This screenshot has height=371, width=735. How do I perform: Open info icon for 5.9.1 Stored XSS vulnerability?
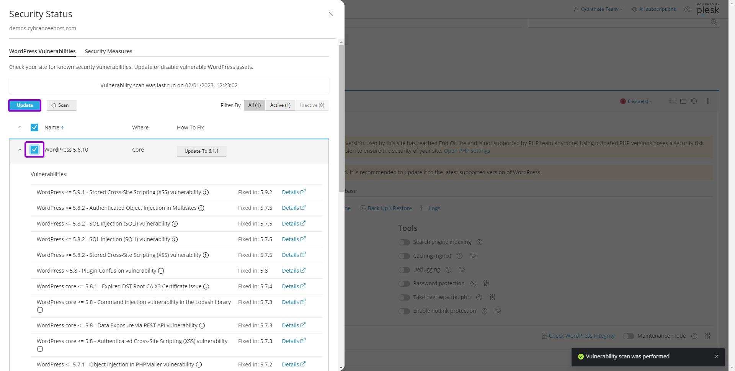click(x=206, y=193)
